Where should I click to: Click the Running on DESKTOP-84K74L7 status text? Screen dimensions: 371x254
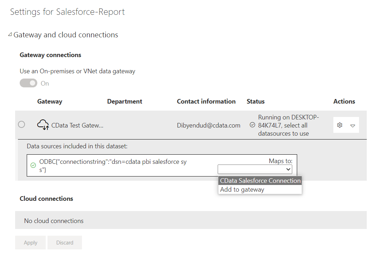pos(288,125)
